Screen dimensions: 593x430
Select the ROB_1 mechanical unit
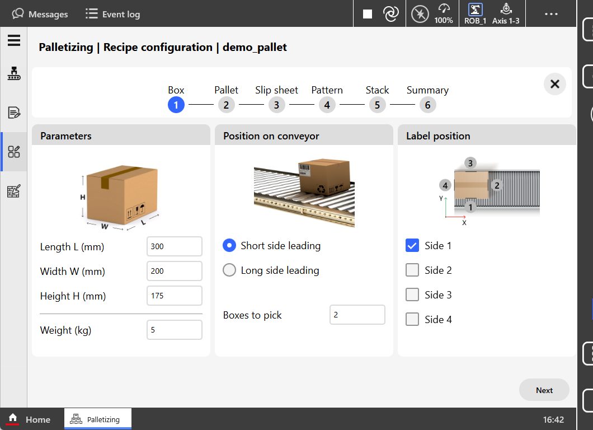click(475, 14)
